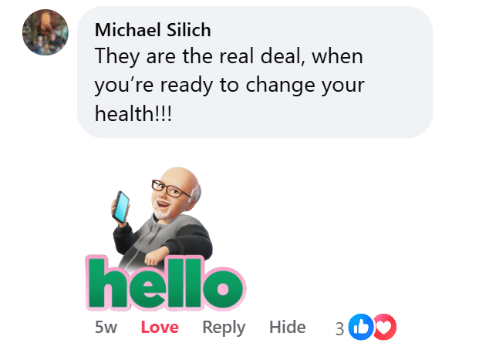Click the green hello sticker text
Screen dimensions: 489x343
point(165,283)
